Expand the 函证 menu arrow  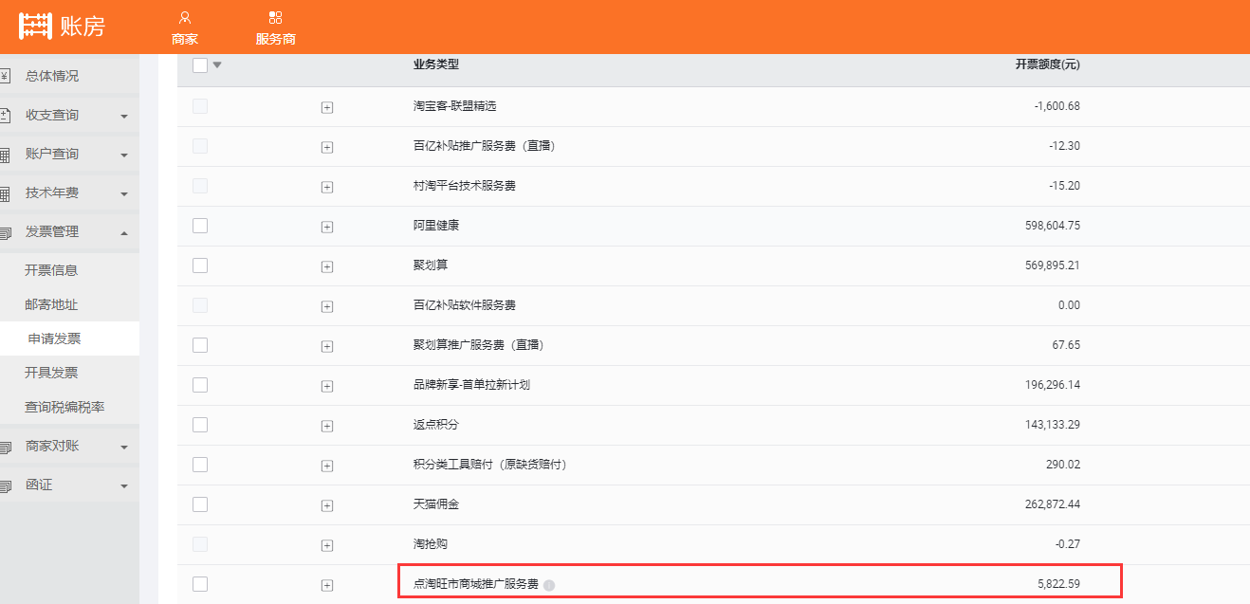[x=124, y=486]
